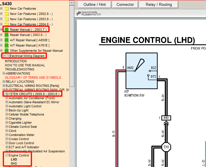Open HOW TO USE THIS MANUAL
Screen dimensions: 206x167
tap(25, 65)
